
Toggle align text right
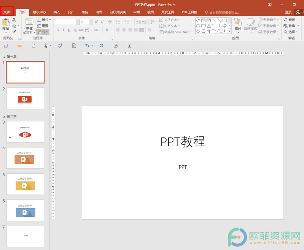coord(130,30)
